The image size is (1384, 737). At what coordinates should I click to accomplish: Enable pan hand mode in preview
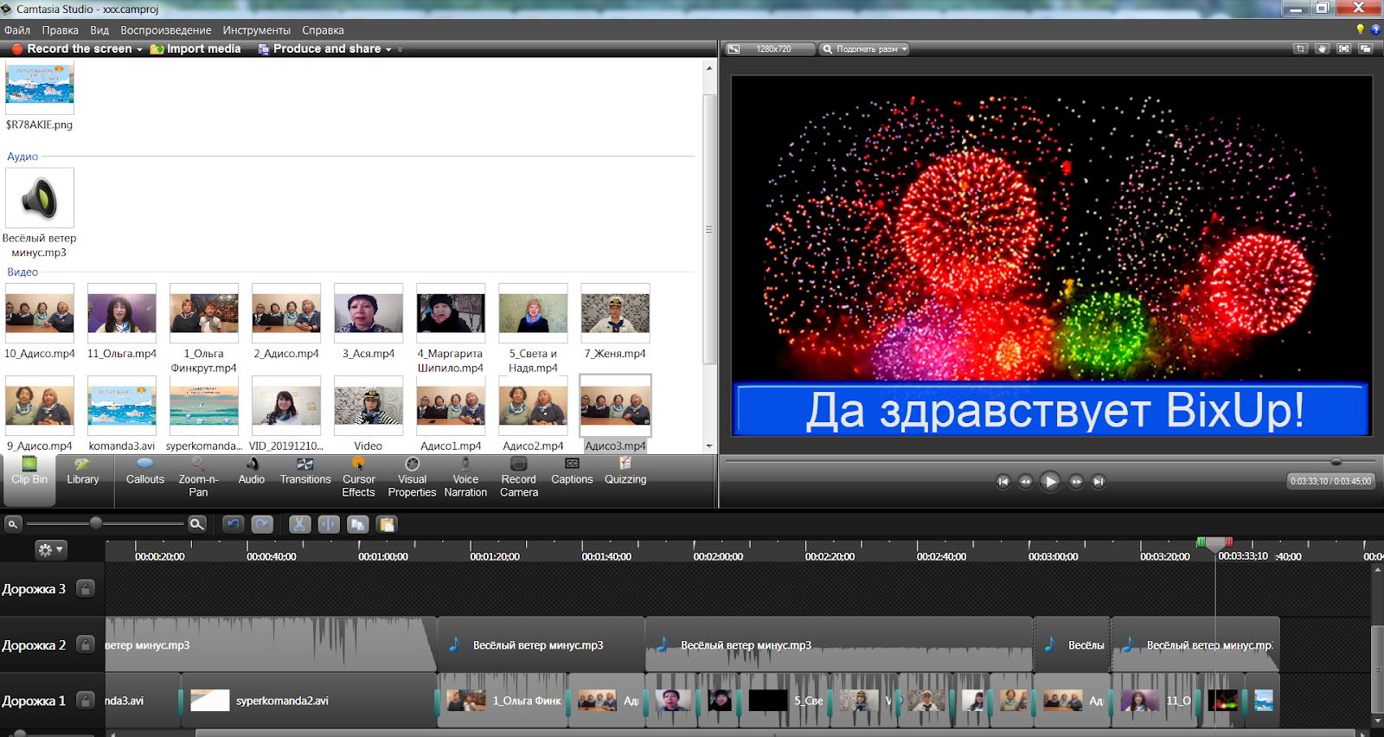pyautogui.click(x=1322, y=48)
